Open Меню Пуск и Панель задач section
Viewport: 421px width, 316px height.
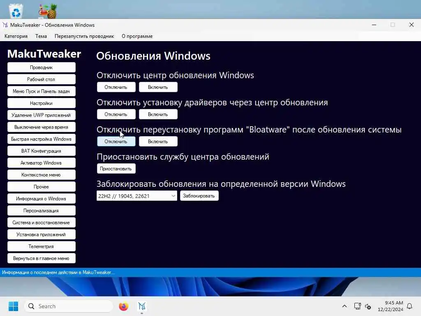(42, 91)
